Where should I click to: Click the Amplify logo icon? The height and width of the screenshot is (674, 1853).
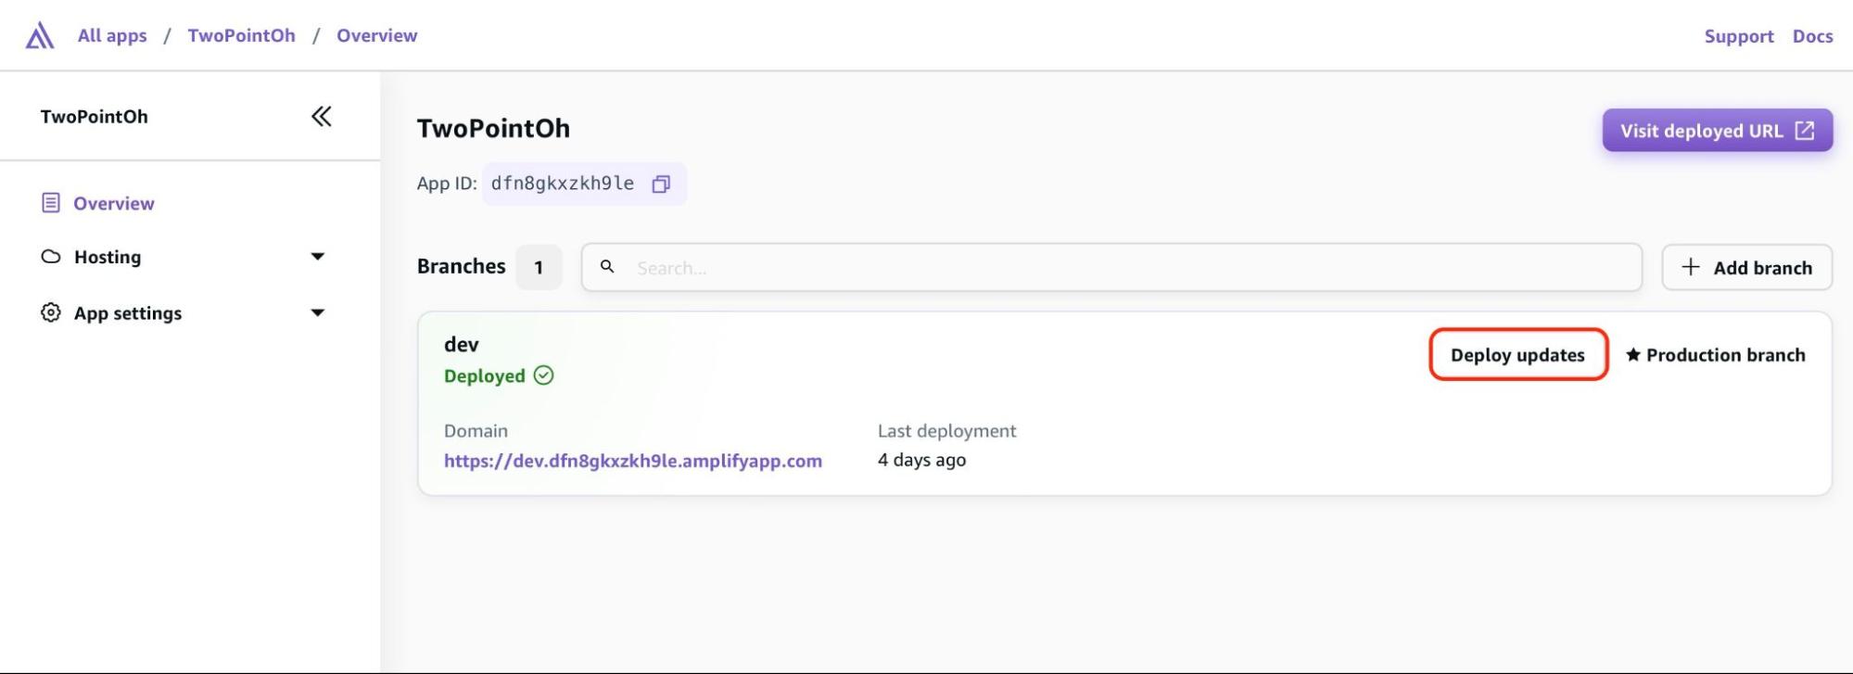point(39,36)
